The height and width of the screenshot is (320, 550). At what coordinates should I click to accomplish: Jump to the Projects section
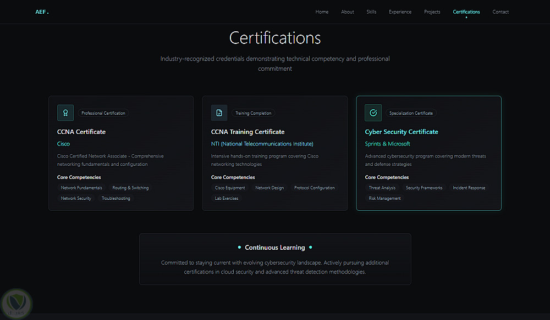432,12
